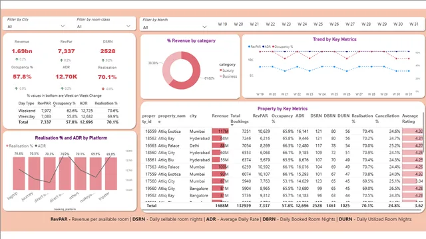Click the Luxury legend marker

pyautogui.click(x=220, y=70)
